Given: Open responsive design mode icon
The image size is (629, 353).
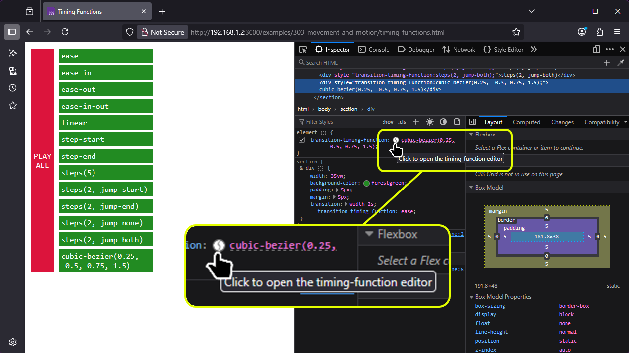Looking at the screenshot, I should [597, 50].
